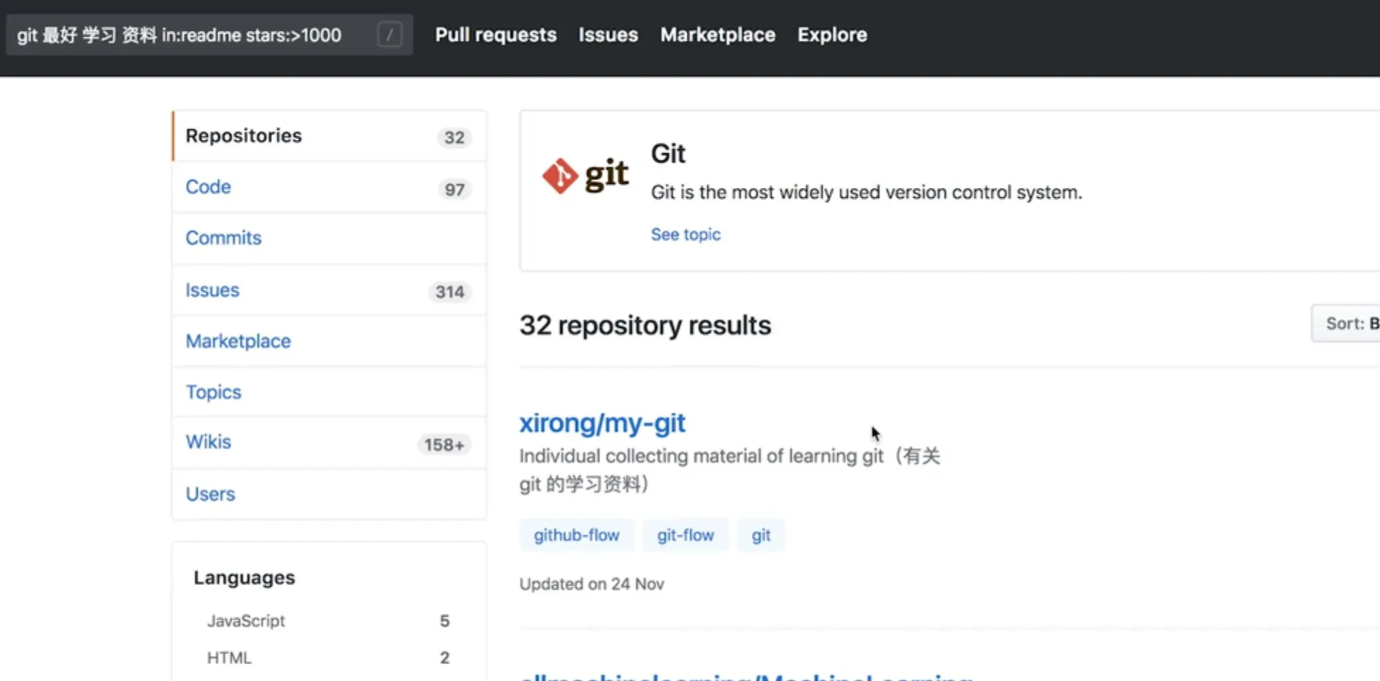Image resolution: width=1380 pixels, height=681 pixels.
Task: Click the Code count badge 97
Action: pyautogui.click(x=455, y=189)
